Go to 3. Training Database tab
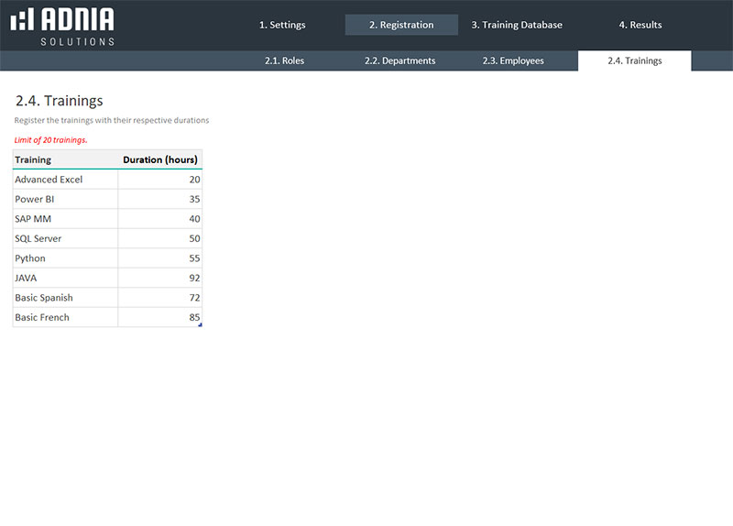The width and height of the screenshot is (733, 526). 517,25
